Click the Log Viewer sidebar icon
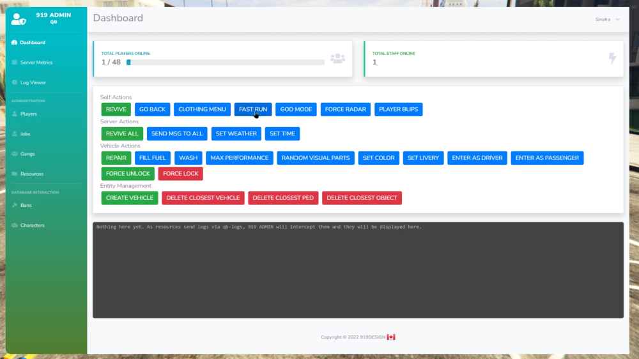 click(15, 82)
